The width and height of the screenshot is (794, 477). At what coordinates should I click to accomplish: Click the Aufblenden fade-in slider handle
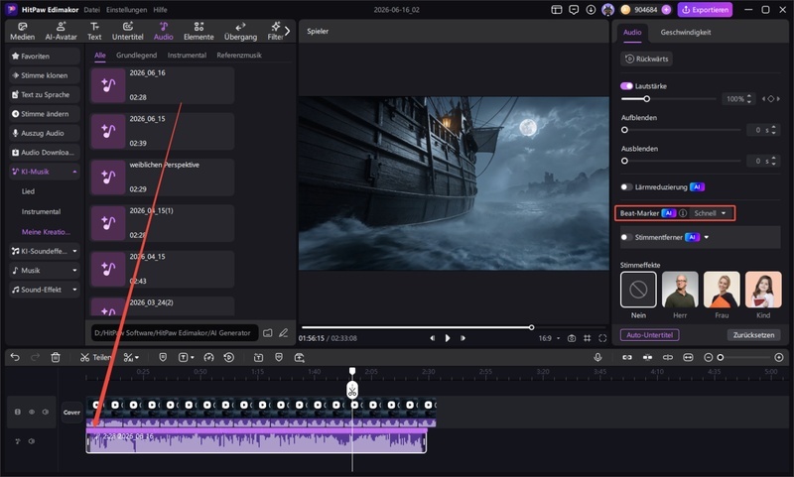pos(624,130)
